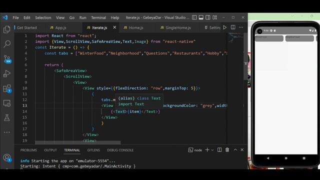Open the DEBUG CONSOLE panel tab

tap(120, 150)
